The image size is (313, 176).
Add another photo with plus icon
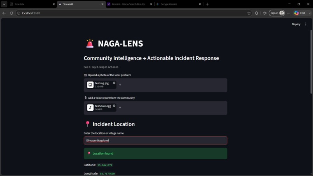[120, 85]
